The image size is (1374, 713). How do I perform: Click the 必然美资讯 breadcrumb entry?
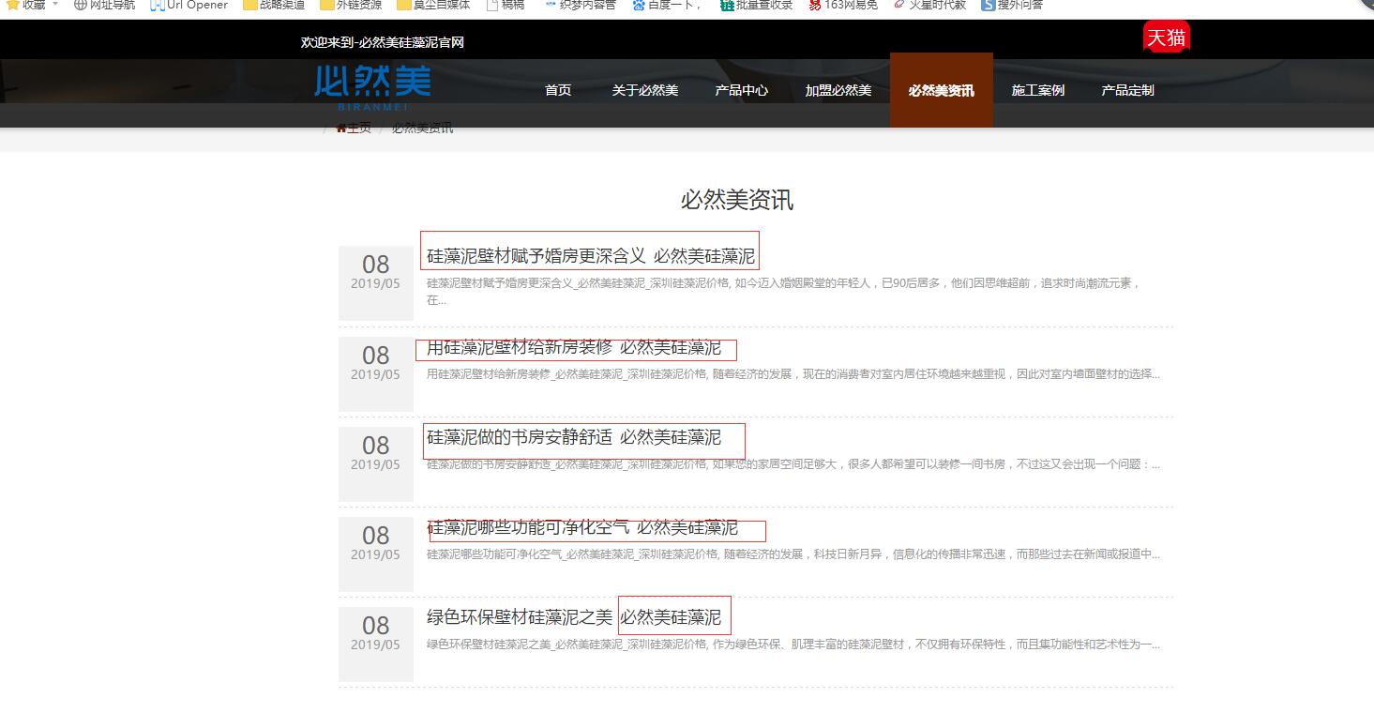point(422,129)
